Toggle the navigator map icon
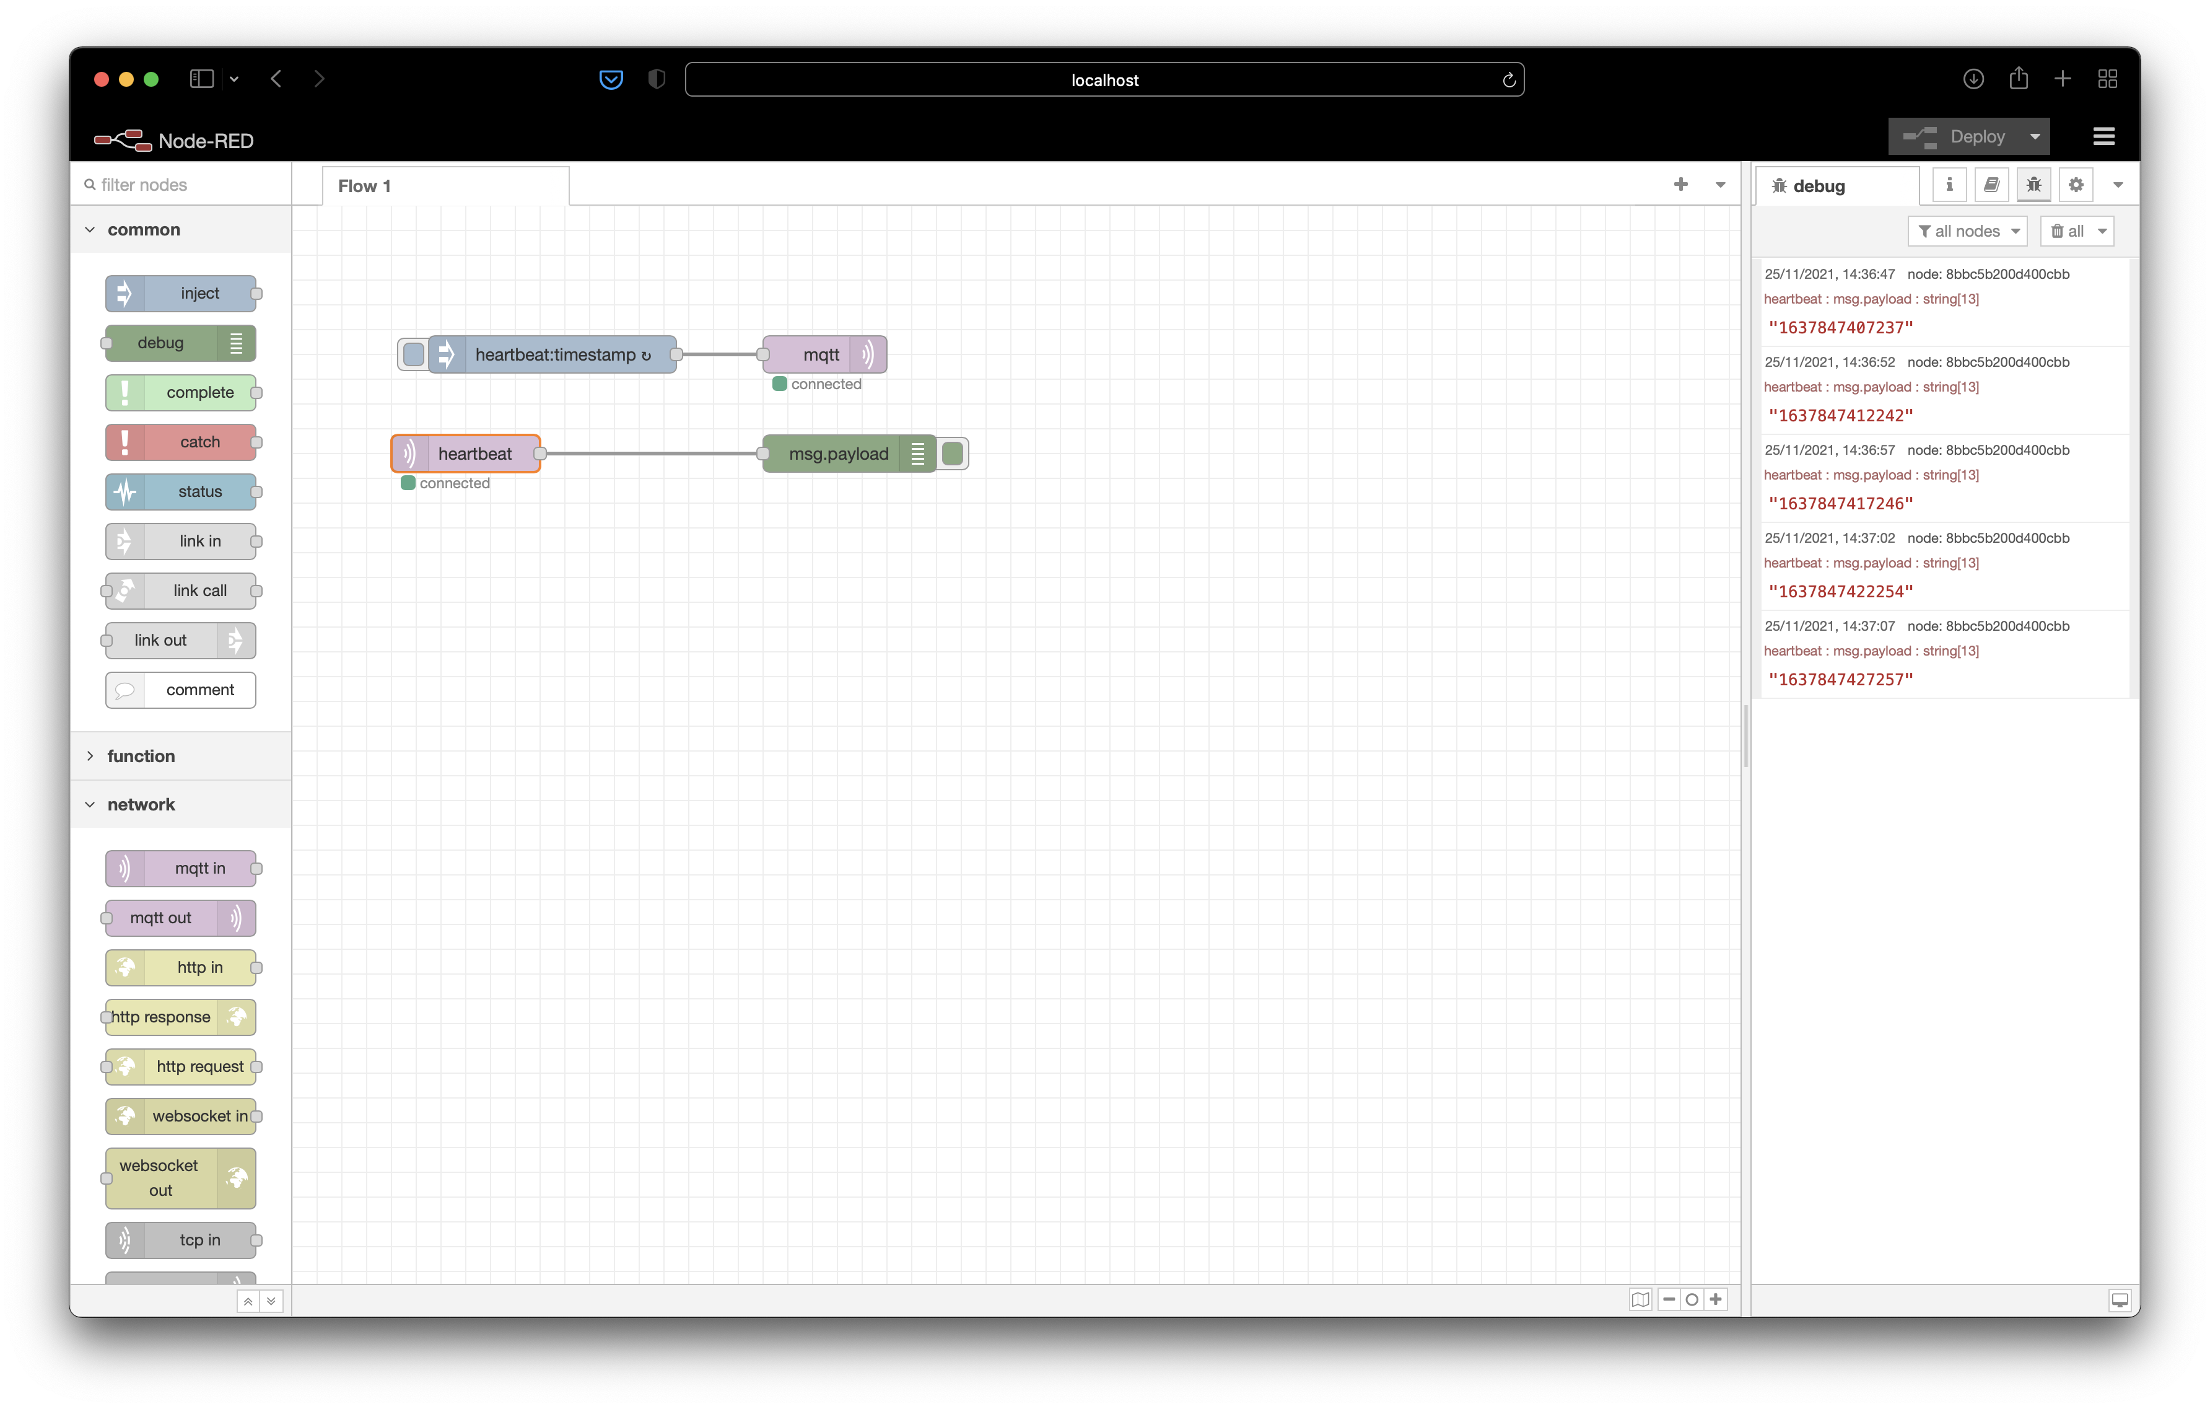2210x1409 pixels. pos(1641,1300)
